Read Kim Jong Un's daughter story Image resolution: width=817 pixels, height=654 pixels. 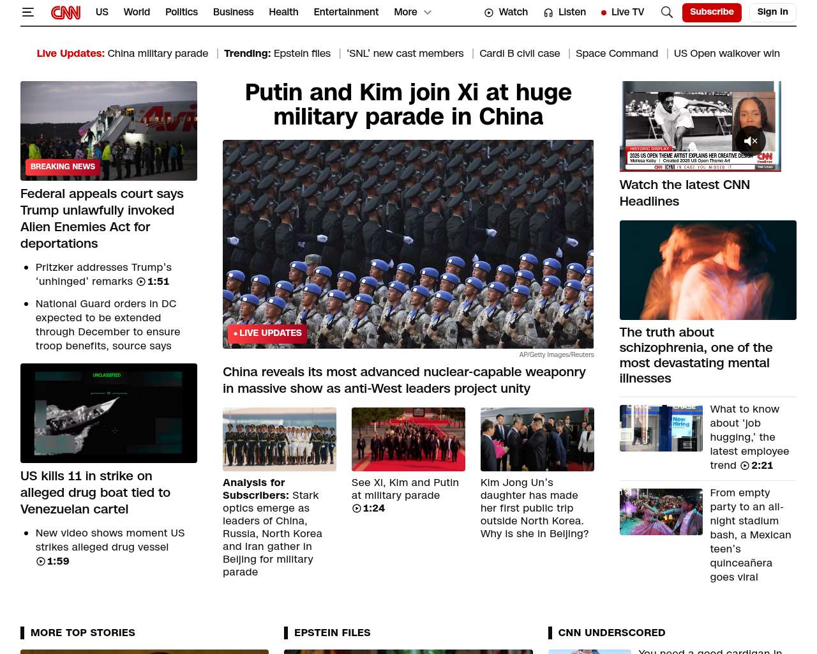535,508
